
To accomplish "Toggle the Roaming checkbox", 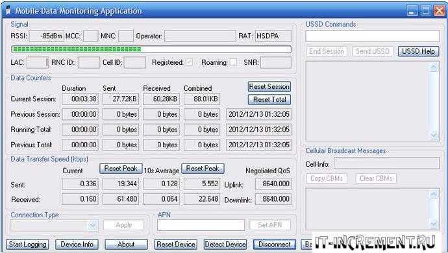I will point(234,62).
